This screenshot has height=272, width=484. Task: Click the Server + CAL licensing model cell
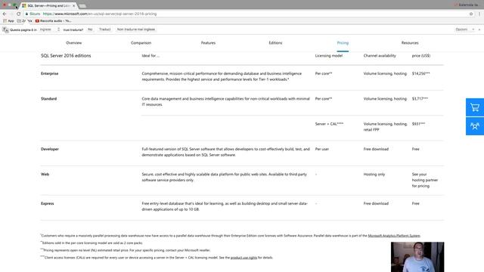coord(329,124)
